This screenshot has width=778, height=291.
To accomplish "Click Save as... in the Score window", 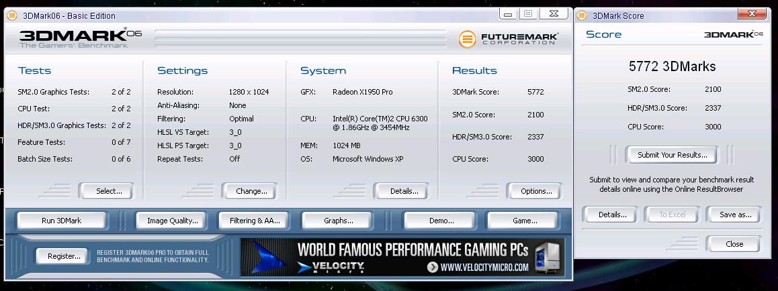I will 735,215.
